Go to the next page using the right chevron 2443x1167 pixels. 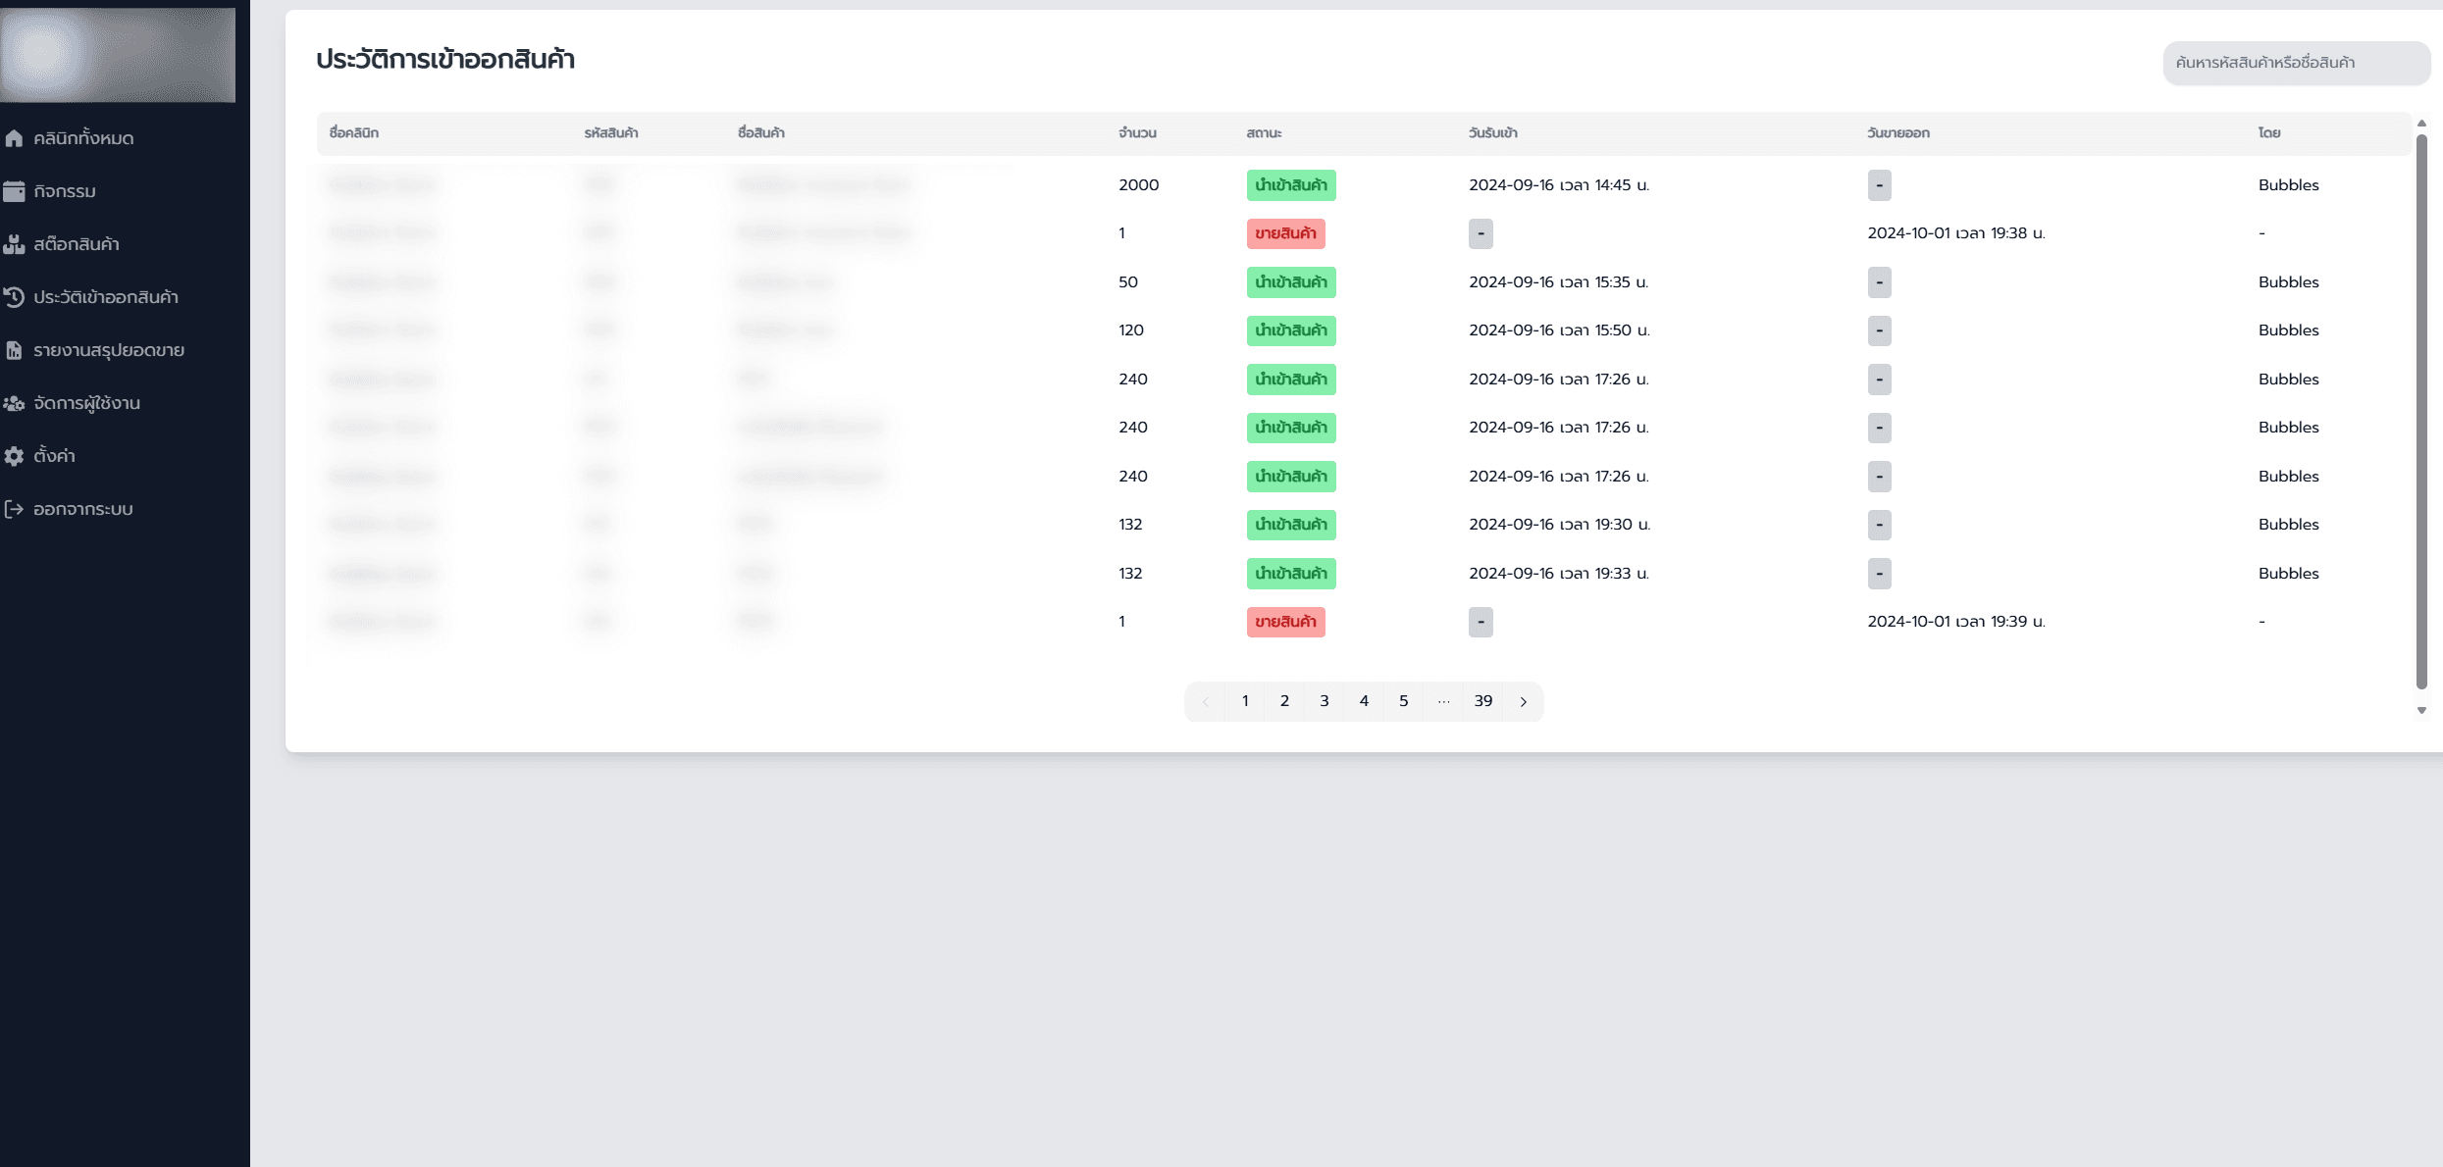click(1523, 701)
